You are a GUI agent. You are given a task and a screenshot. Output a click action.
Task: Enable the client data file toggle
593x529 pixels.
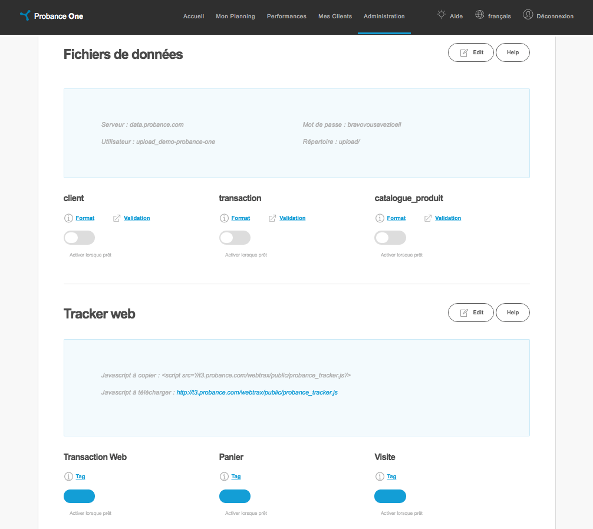pyautogui.click(x=79, y=237)
